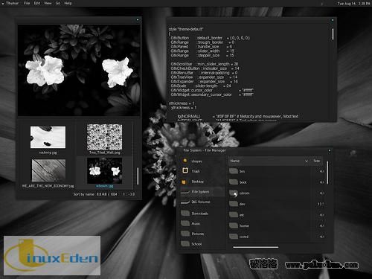This screenshot has height=279, width=372.
Task: Click the image viewer window title button
Action: tap(138, 19)
